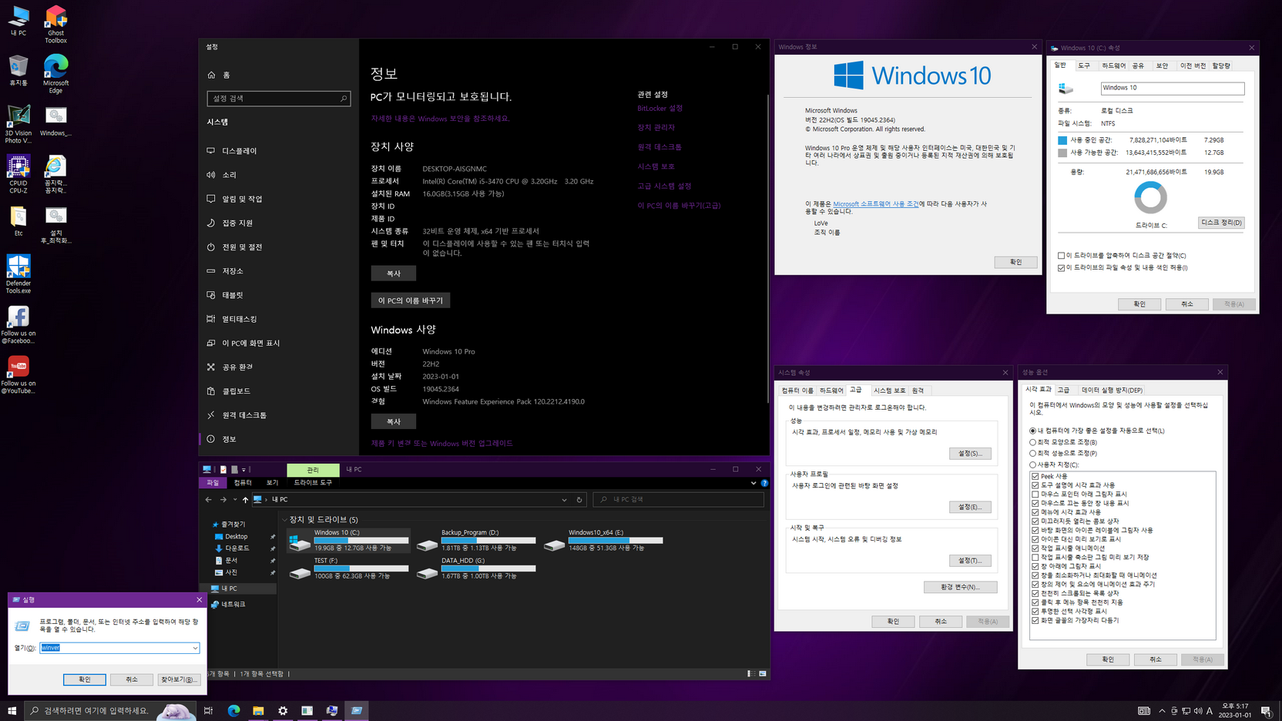Viewport: 1282px width, 721px height.
Task: Open the Follow us on Facebook shortcut
Action: coord(18,324)
